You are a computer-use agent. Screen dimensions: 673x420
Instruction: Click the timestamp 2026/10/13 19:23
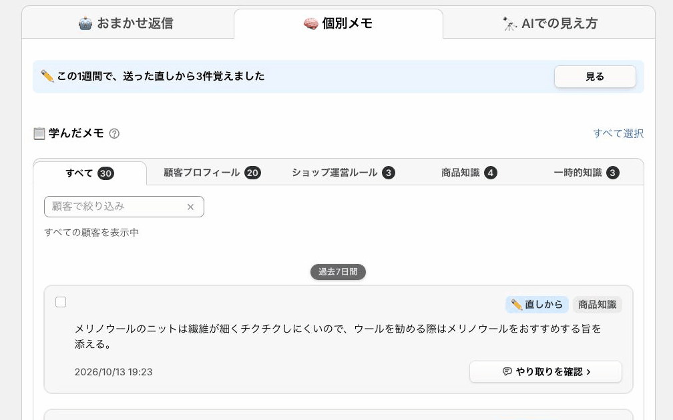114,372
